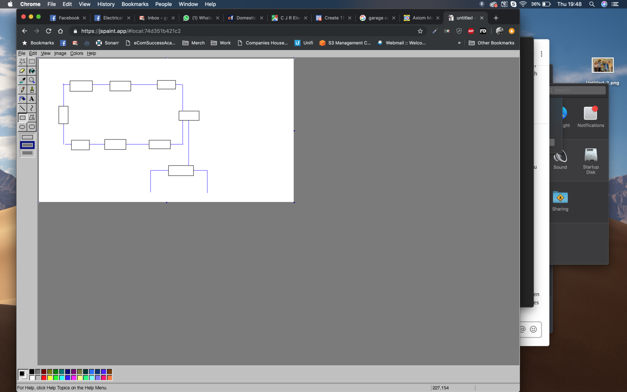This screenshot has height=392, width=627.
Task: Select the Fill With Color bucket tool
Action: pos(32,71)
